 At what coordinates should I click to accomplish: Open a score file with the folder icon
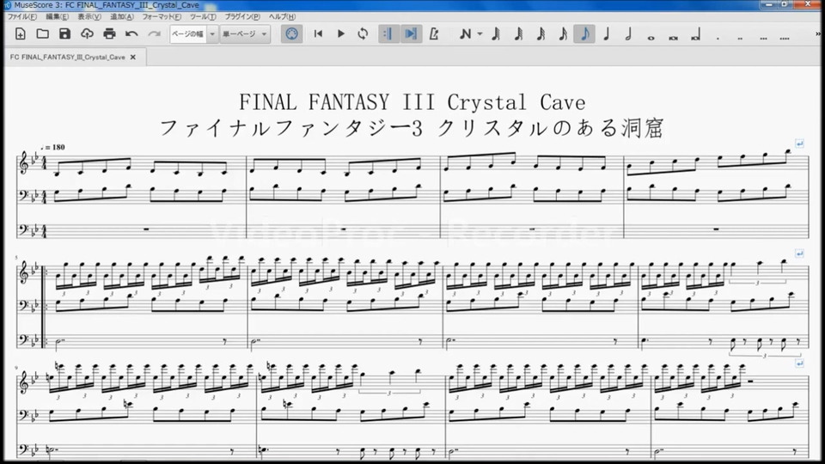pyautogui.click(x=43, y=34)
